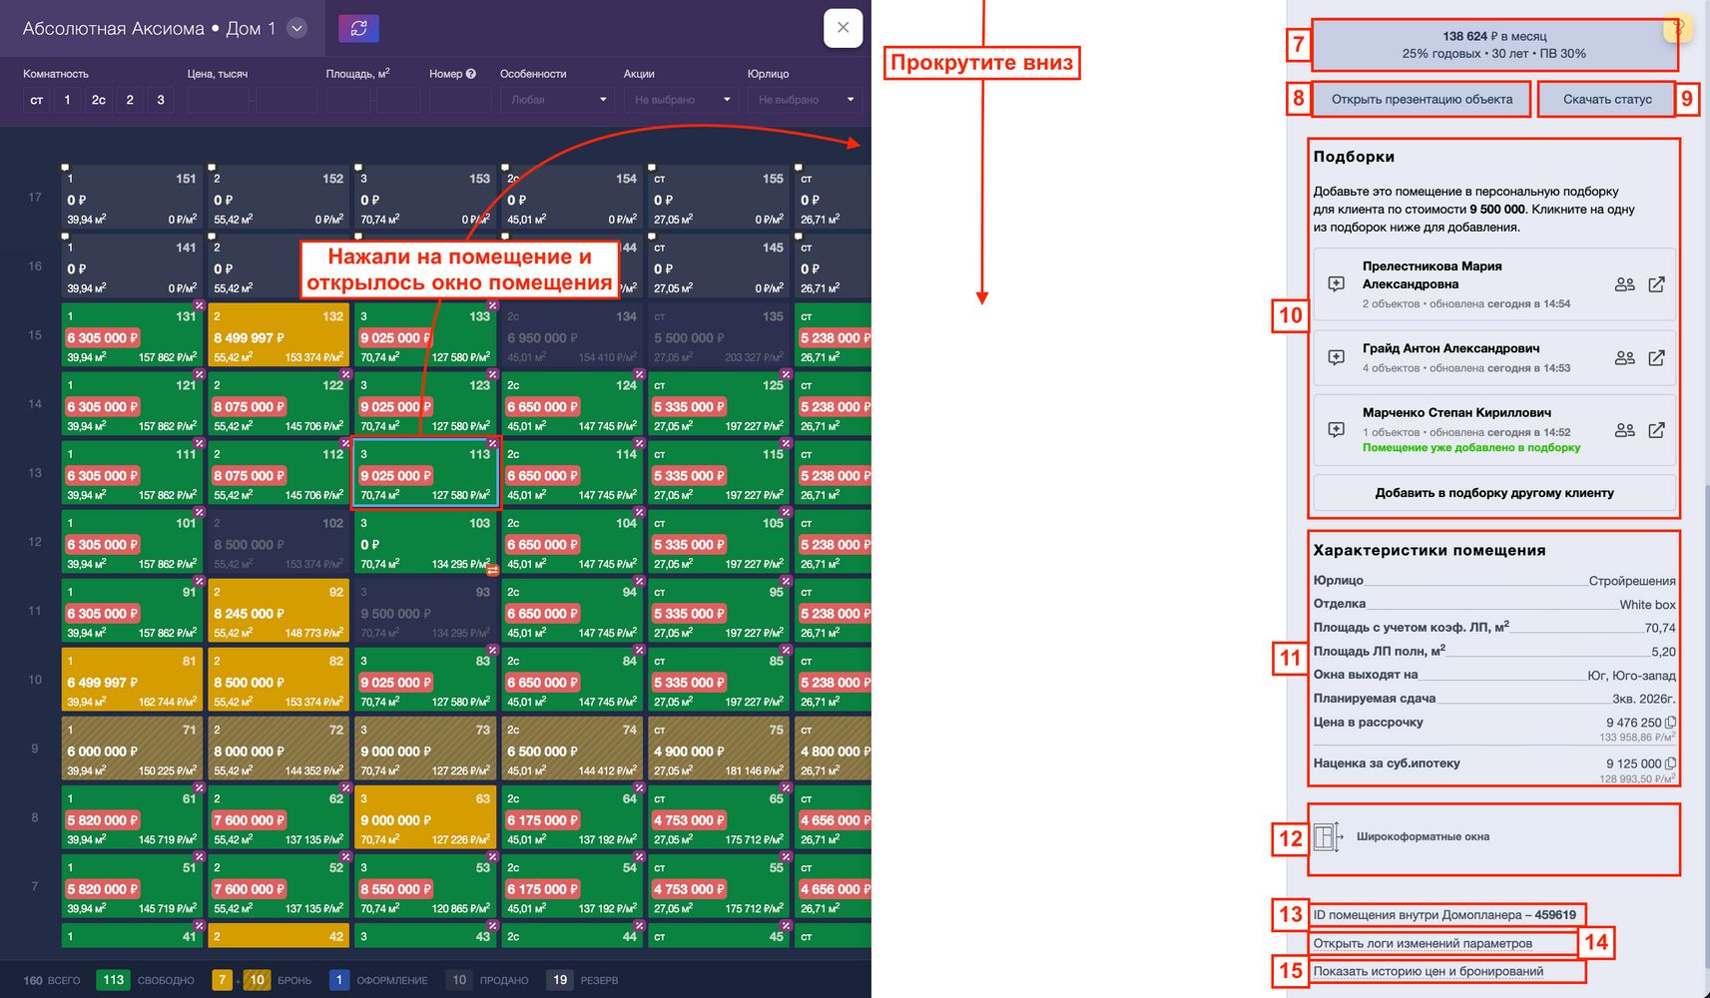Open clients icon for Прелестникова Мария collection
This screenshot has width=1710, height=998.
(x=1624, y=284)
